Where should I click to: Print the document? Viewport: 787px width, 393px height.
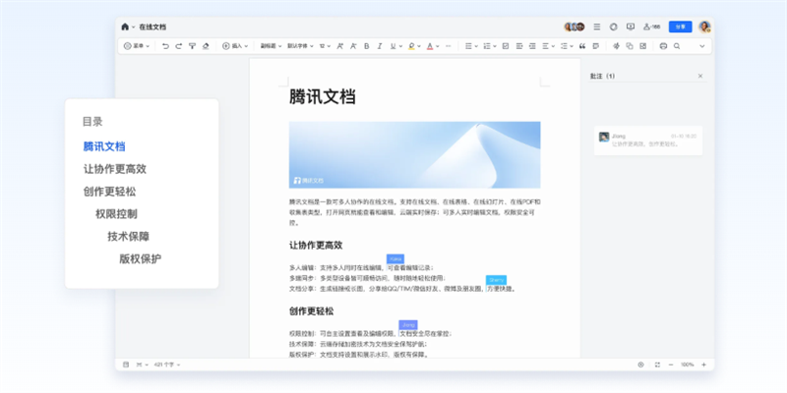[x=663, y=46]
